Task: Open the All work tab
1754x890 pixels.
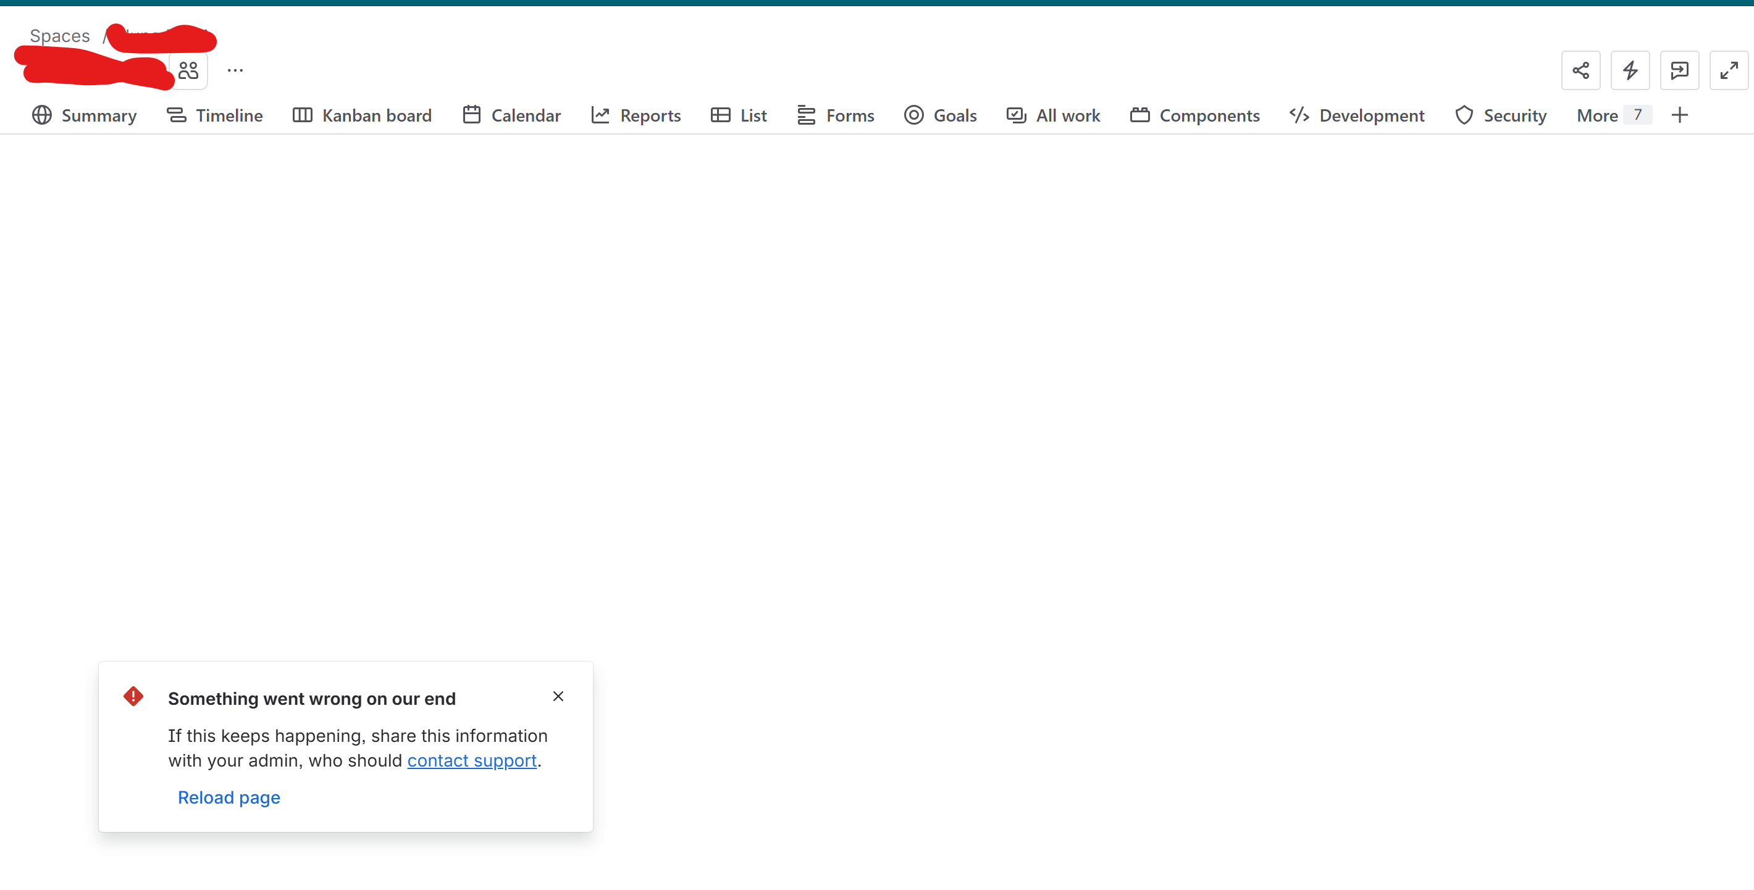Action: [1054, 115]
